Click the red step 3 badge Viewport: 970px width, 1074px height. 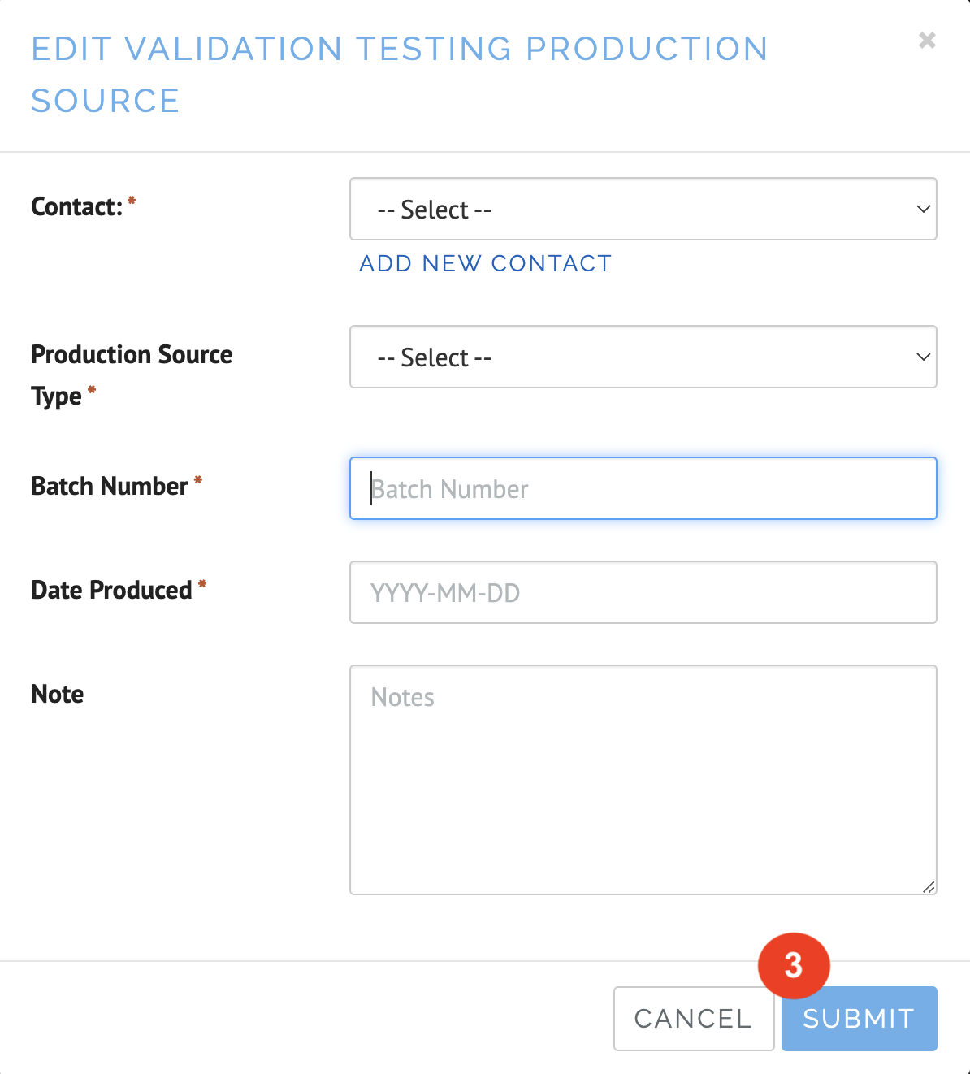point(794,966)
